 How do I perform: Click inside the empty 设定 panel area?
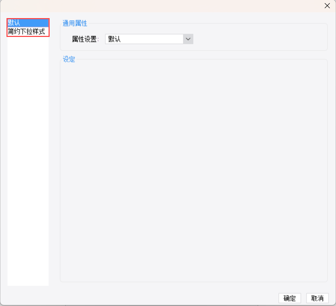pyautogui.click(x=194, y=171)
